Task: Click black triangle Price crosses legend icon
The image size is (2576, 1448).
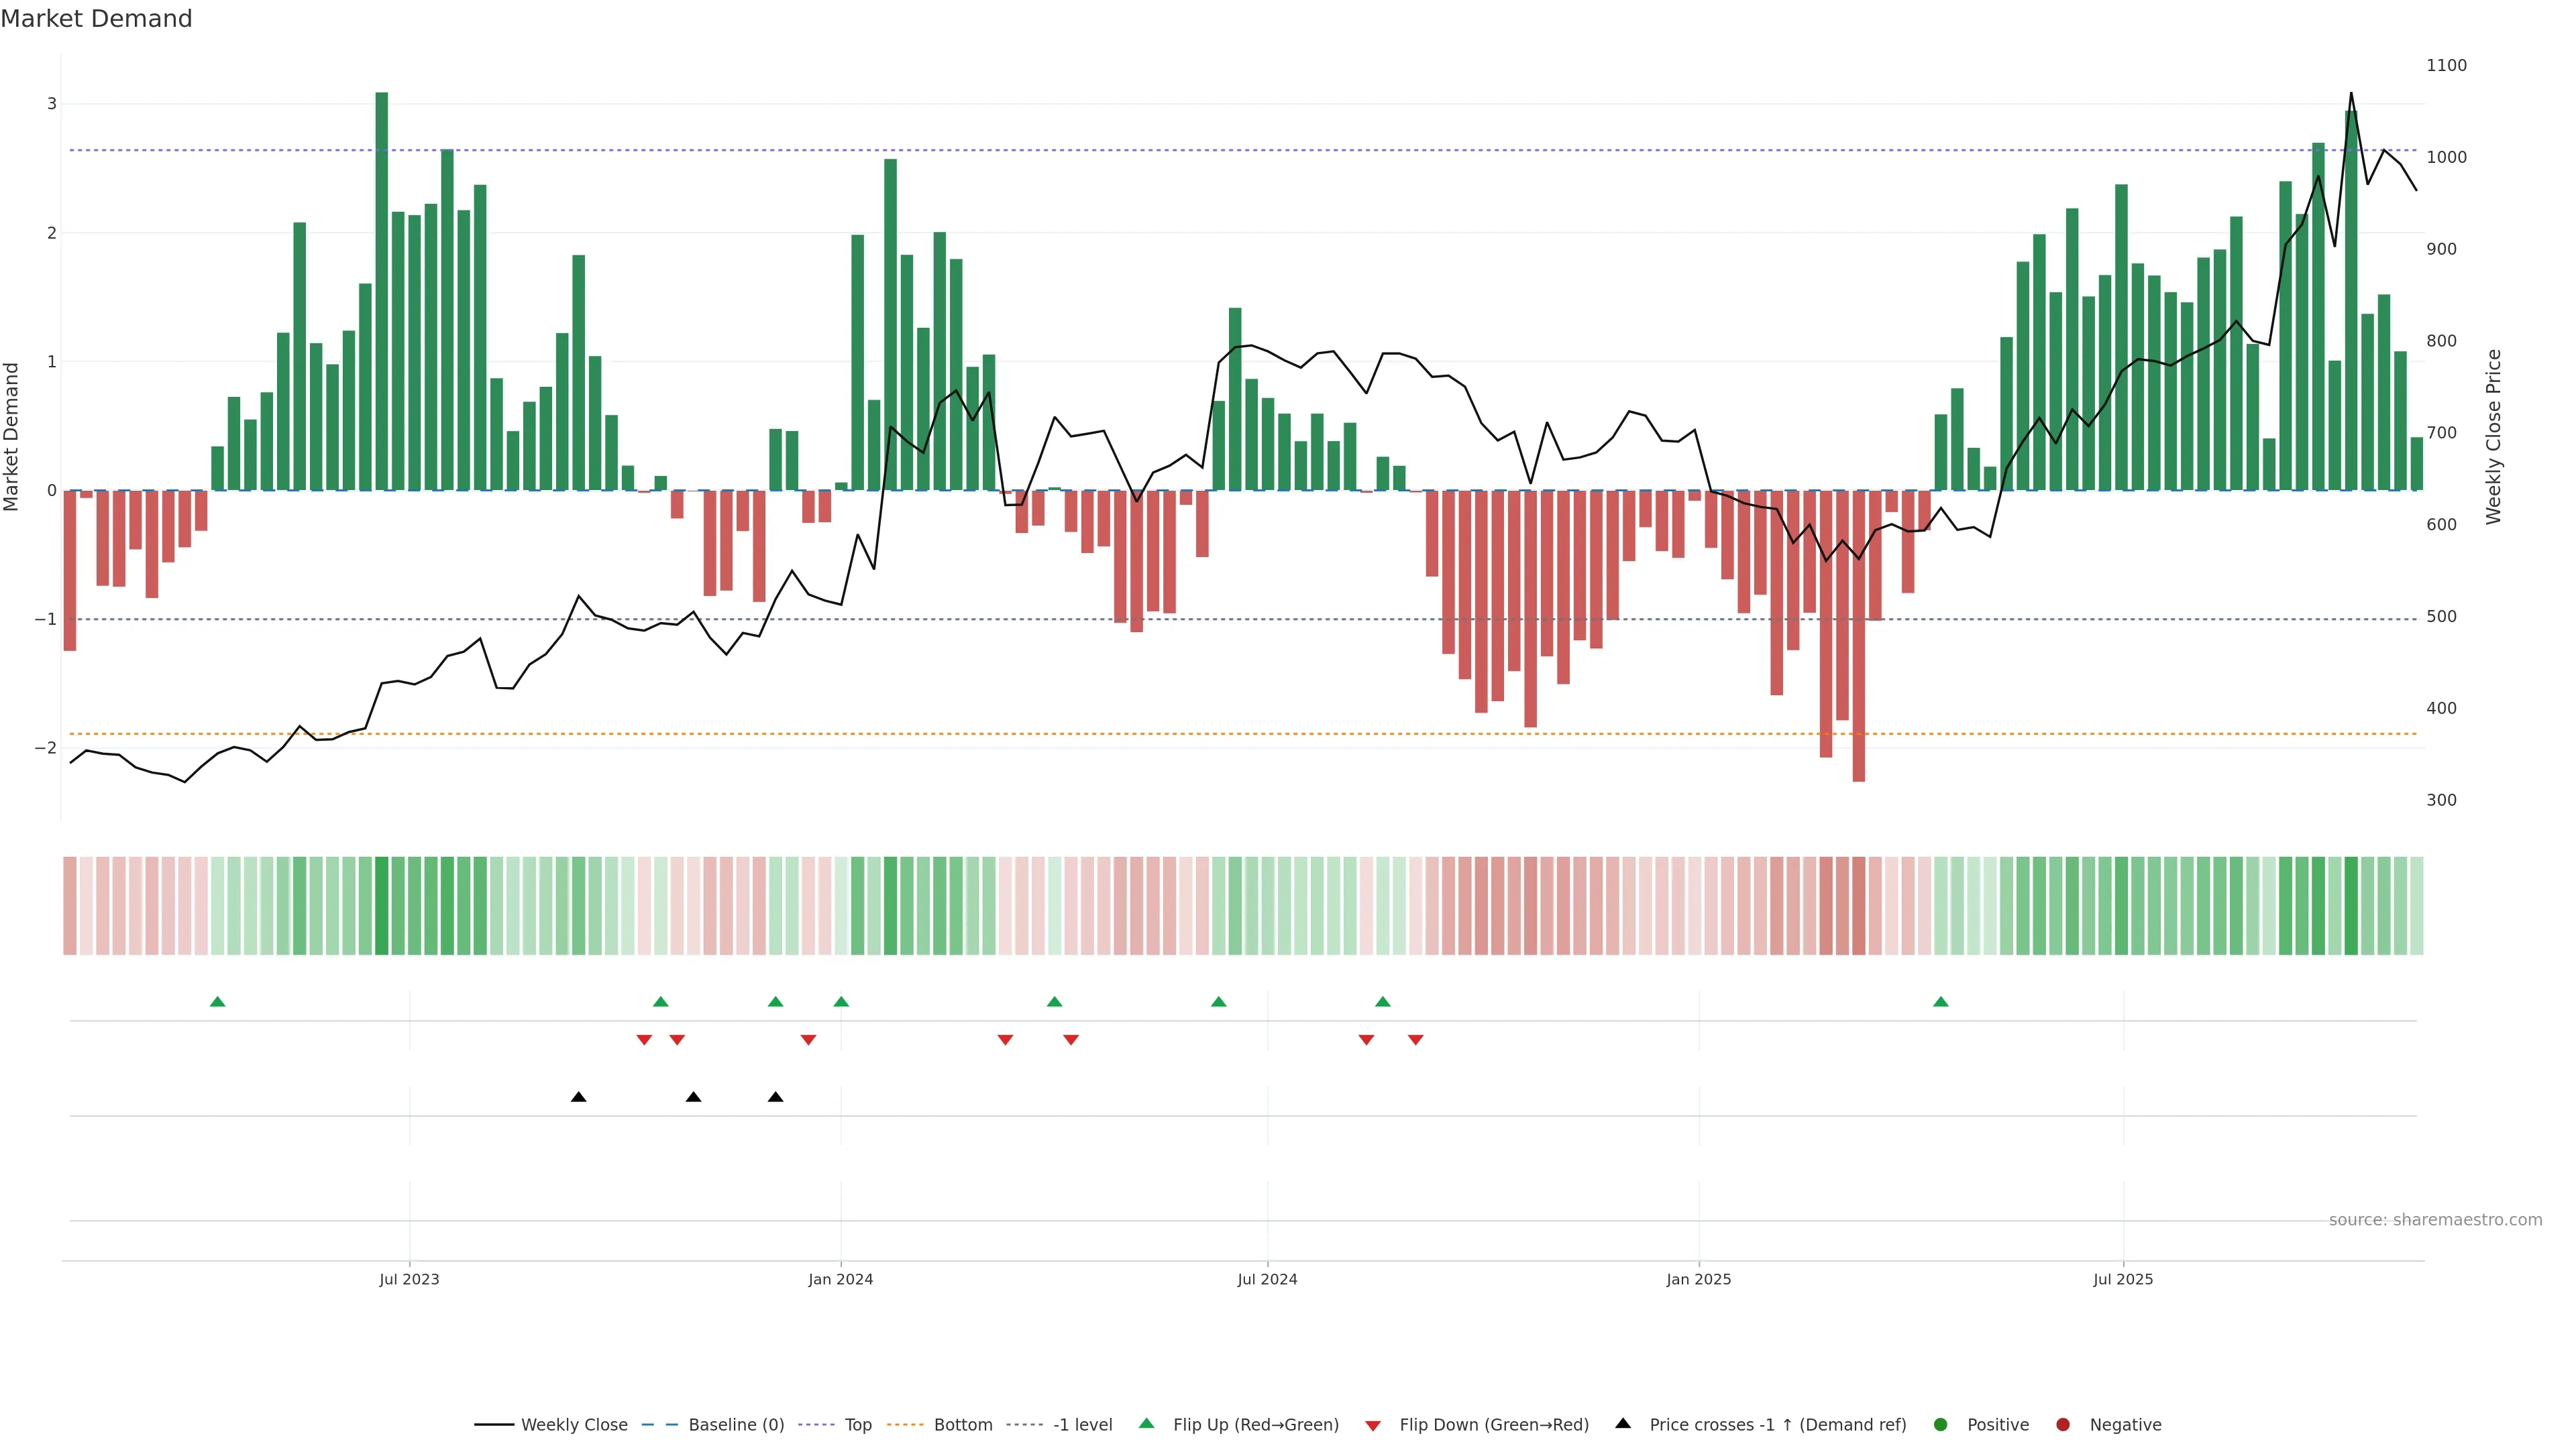Action: pyautogui.click(x=1623, y=1424)
